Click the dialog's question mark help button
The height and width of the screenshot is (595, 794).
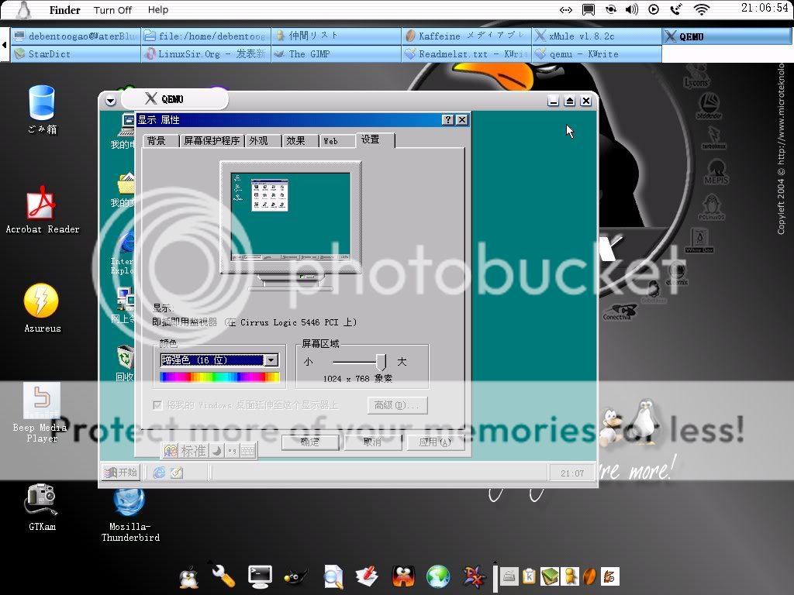pyautogui.click(x=447, y=119)
